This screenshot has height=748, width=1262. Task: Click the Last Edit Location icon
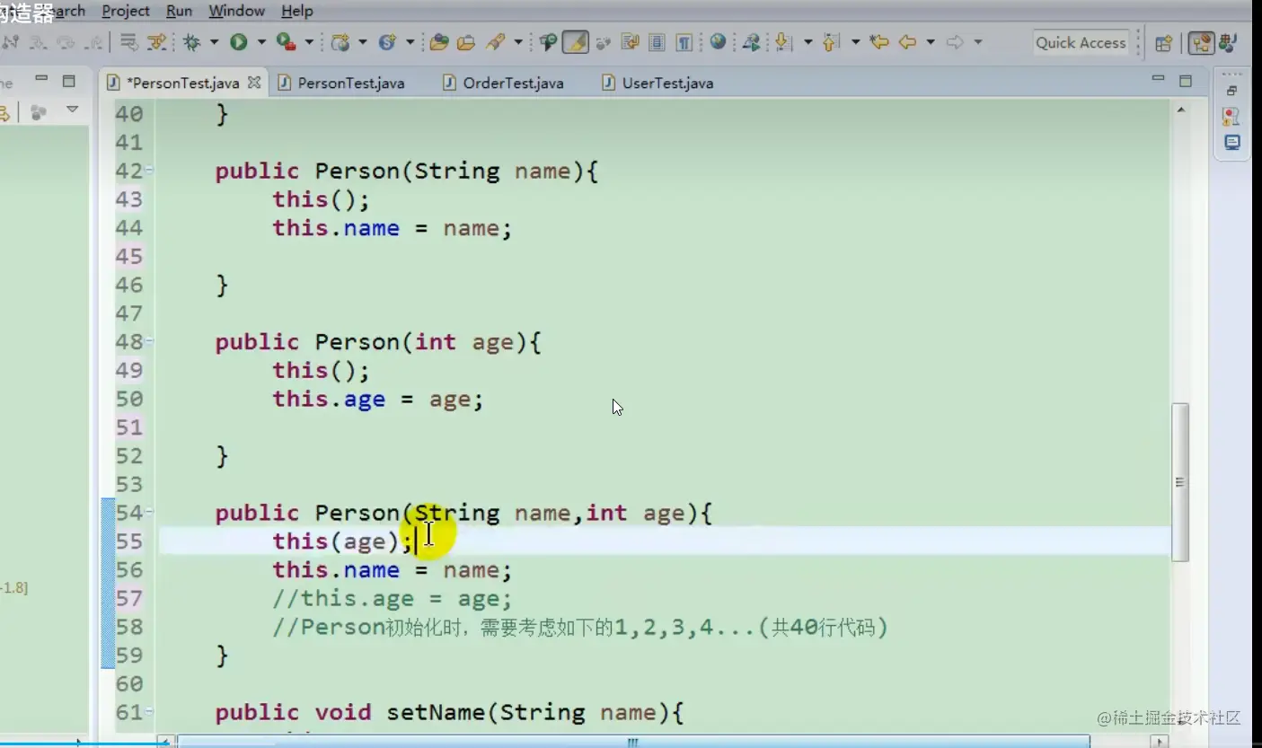[879, 42]
